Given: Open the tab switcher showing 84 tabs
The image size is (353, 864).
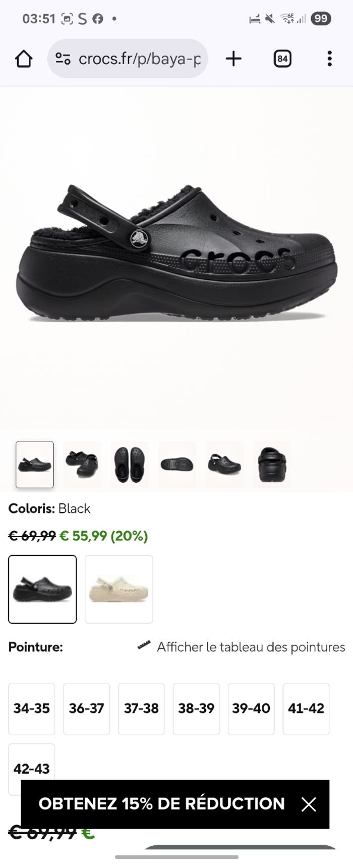Looking at the screenshot, I should [x=282, y=59].
